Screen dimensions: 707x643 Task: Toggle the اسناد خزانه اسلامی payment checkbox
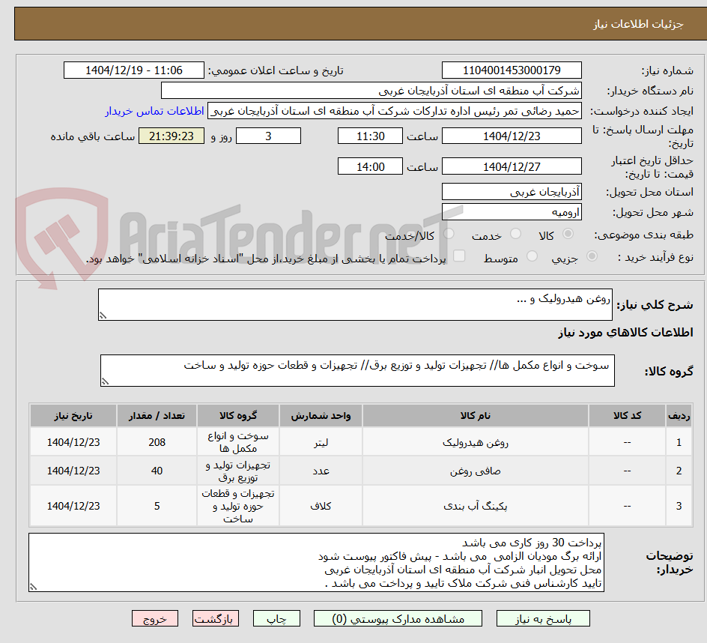coord(459,256)
